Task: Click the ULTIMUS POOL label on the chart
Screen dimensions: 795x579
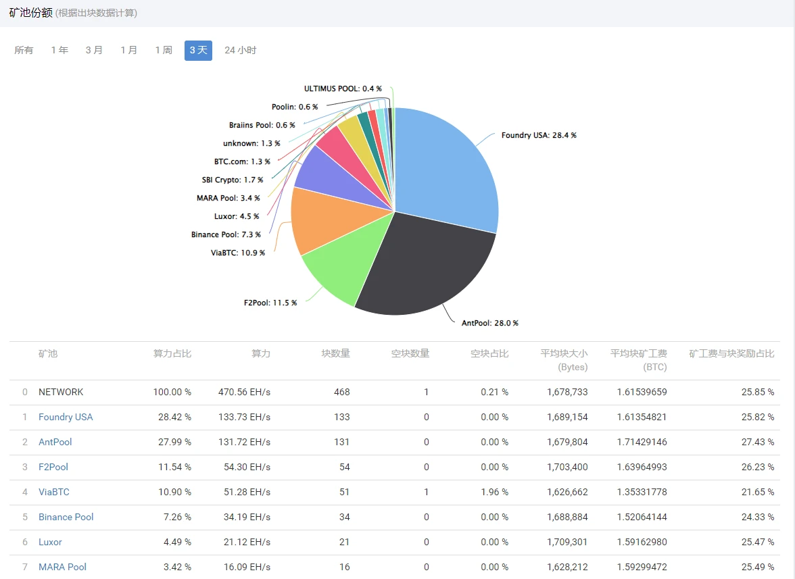Action: pos(343,88)
